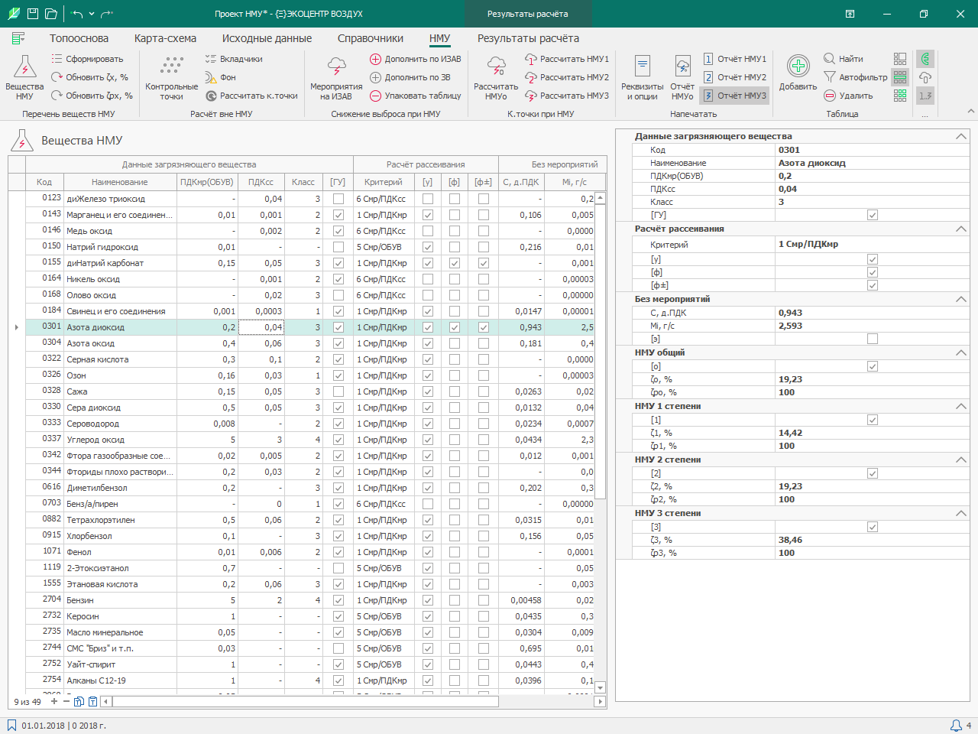Collapse the НМУ общий section
This screenshot has height=734, width=978.
pyautogui.click(x=960, y=353)
